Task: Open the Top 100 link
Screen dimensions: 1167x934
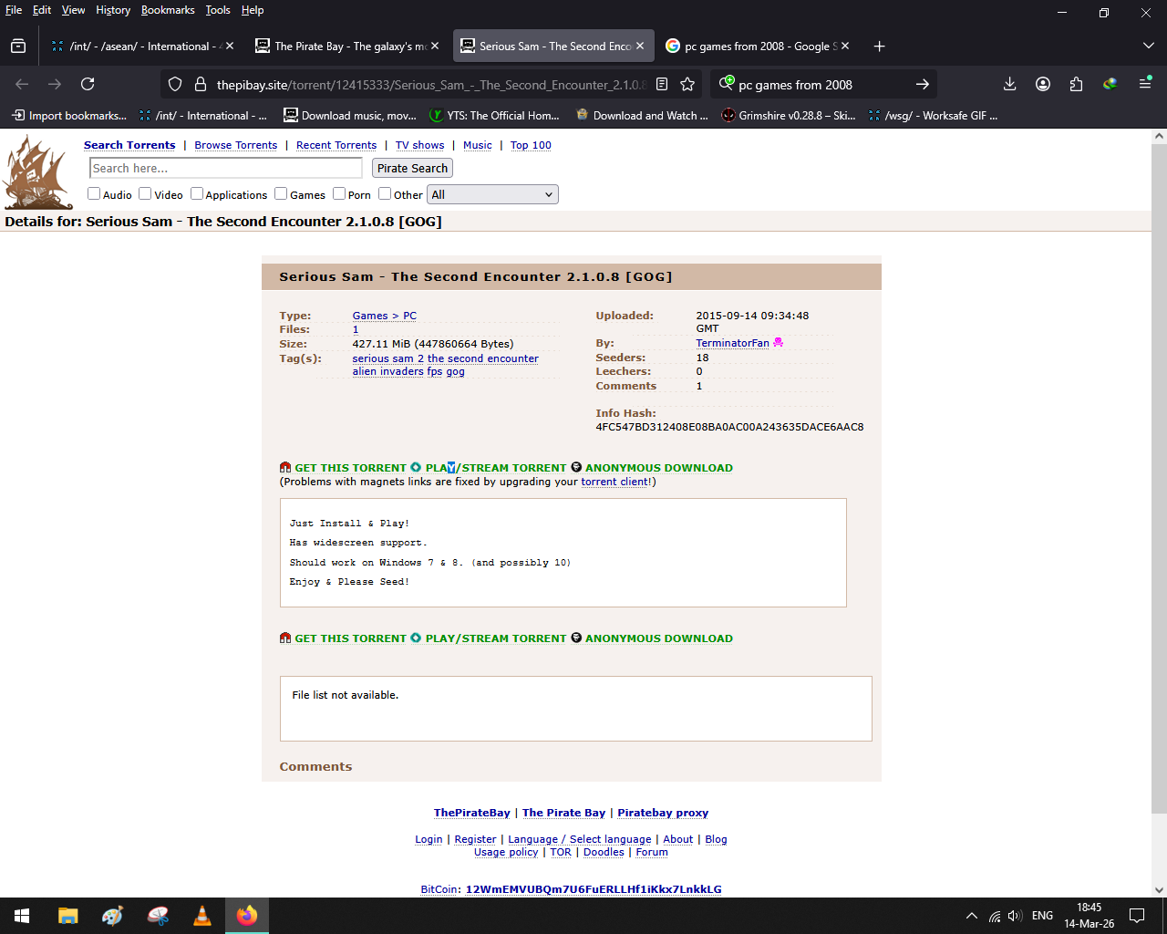Action: (531, 145)
